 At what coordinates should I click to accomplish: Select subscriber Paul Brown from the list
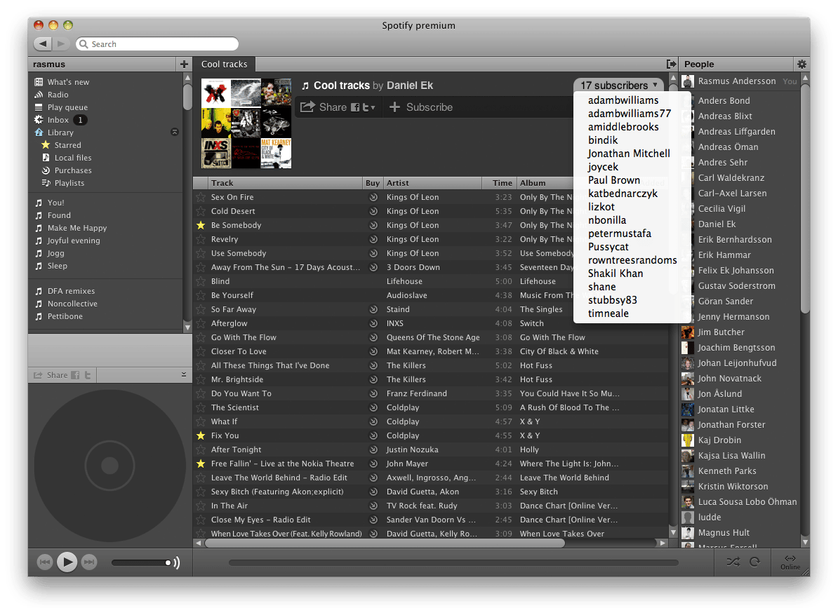tap(614, 180)
